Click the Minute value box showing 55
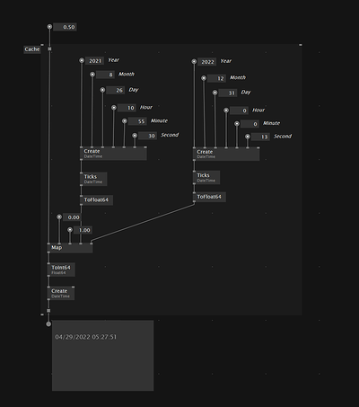The image size is (359, 407). 137,121
